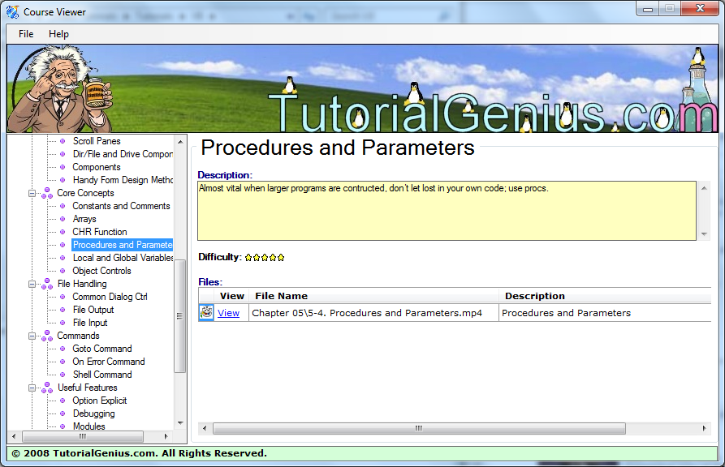Click the description box scroll up arrow

(704, 188)
